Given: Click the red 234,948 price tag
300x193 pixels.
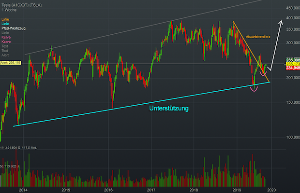Looking at the screenshot, I should click(293, 68).
